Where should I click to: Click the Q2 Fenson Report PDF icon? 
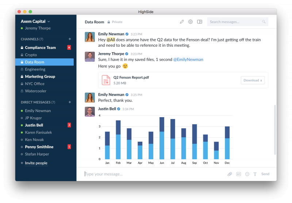click(x=106, y=80)
